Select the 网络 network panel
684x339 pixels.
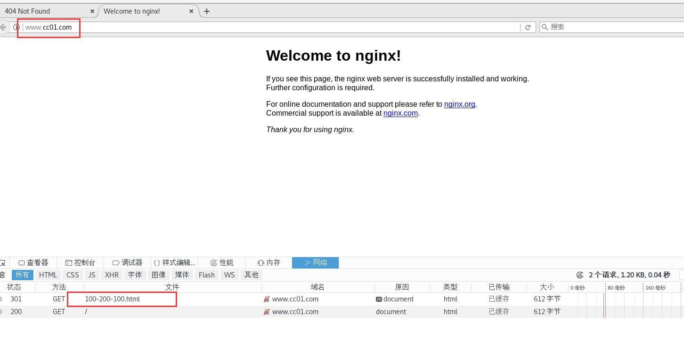pos(315,263)
